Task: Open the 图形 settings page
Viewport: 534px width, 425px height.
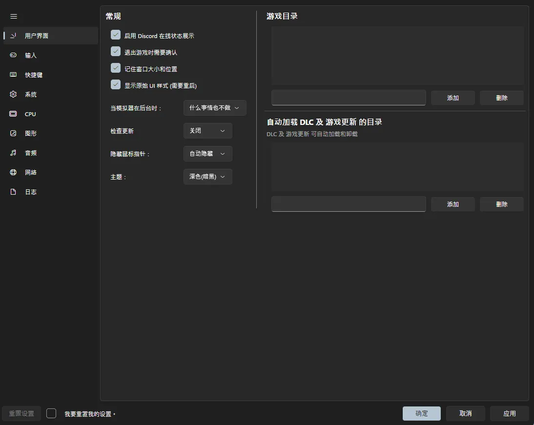Action: (x=30, y=133)
